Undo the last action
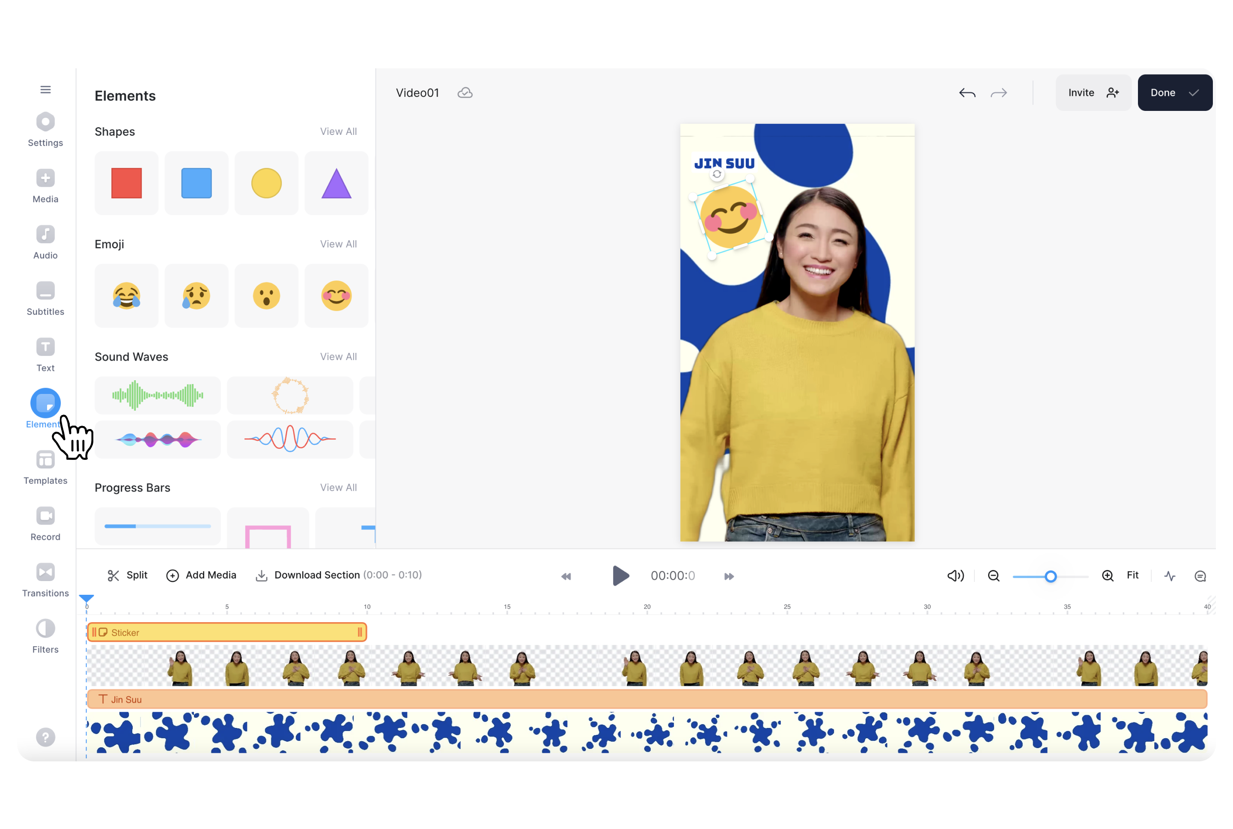Image resolution: width=1233 pixels, height=829 pixels. (x=967, y=93)
